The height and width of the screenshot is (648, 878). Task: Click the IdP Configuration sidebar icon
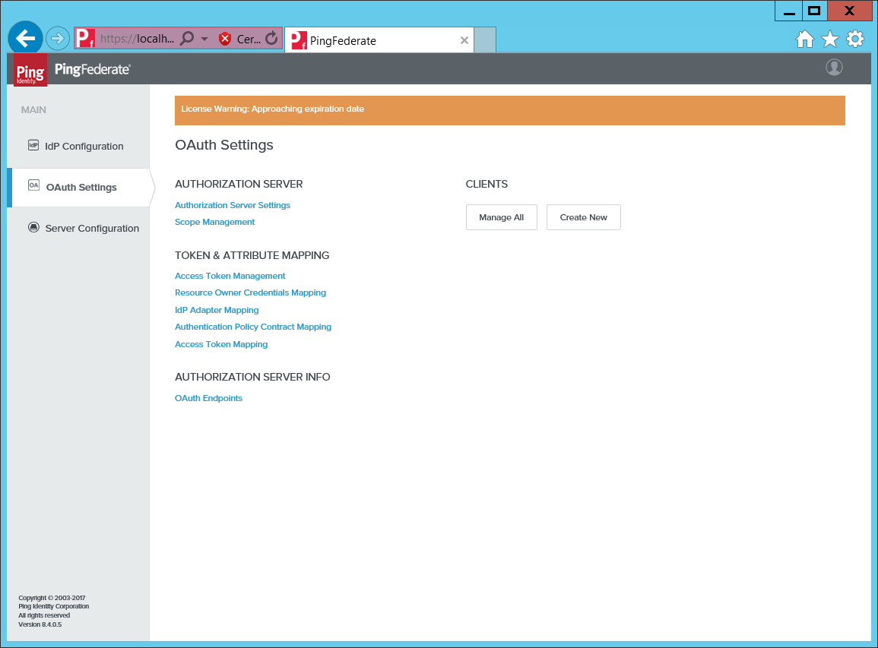pos(33,146)
